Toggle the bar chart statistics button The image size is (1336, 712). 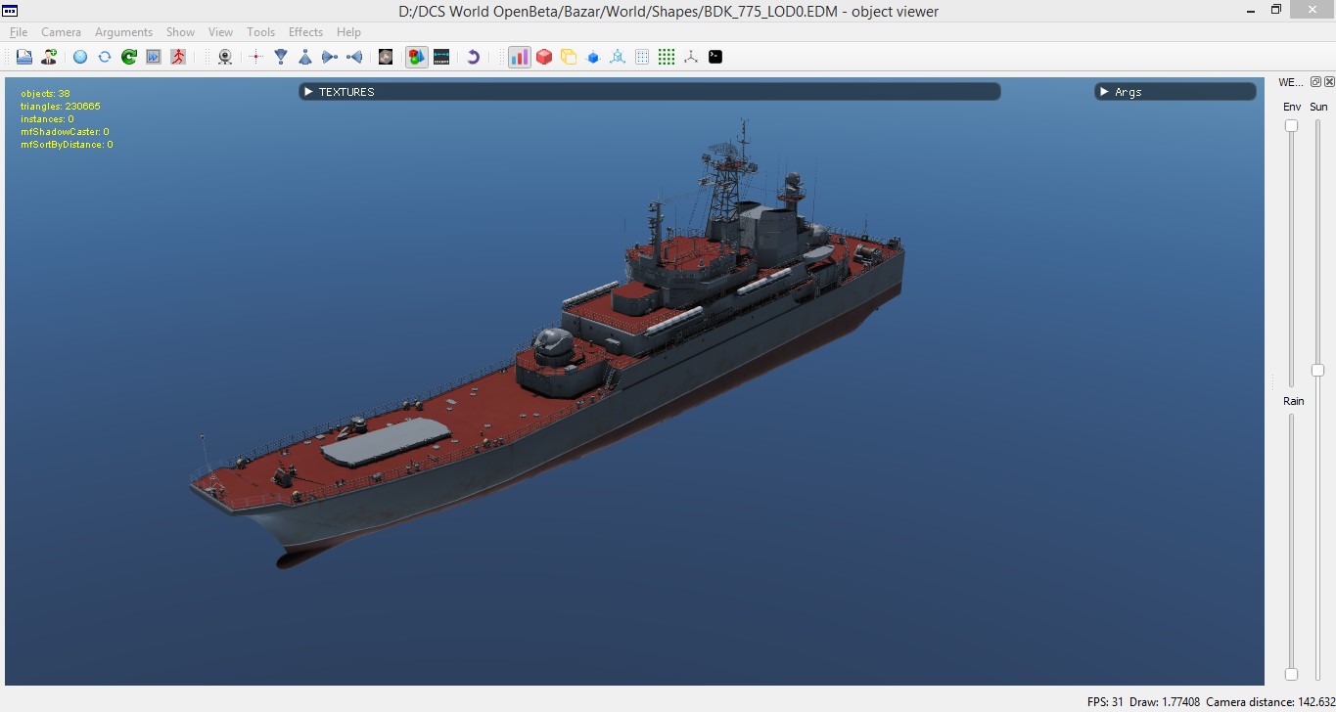point(520,57)
